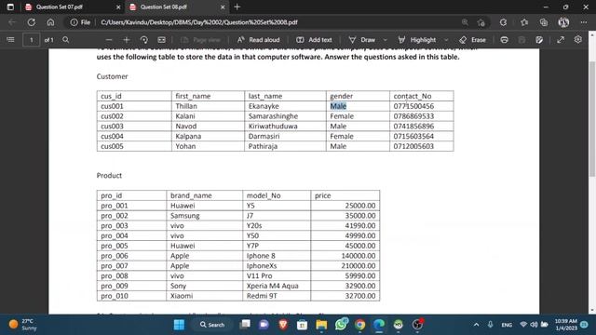Viewport: 596px width, 335px height.
Task: Click the ENG language indicator
Action: (507, 325)
